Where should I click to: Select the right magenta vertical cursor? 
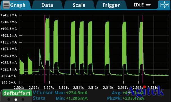point(143,49)
